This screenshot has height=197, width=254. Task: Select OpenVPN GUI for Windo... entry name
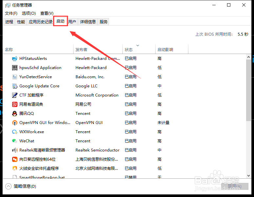click(x=45, y=123)
